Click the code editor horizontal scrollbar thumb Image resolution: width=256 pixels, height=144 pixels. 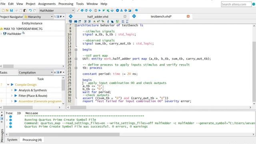pos(78,107)
